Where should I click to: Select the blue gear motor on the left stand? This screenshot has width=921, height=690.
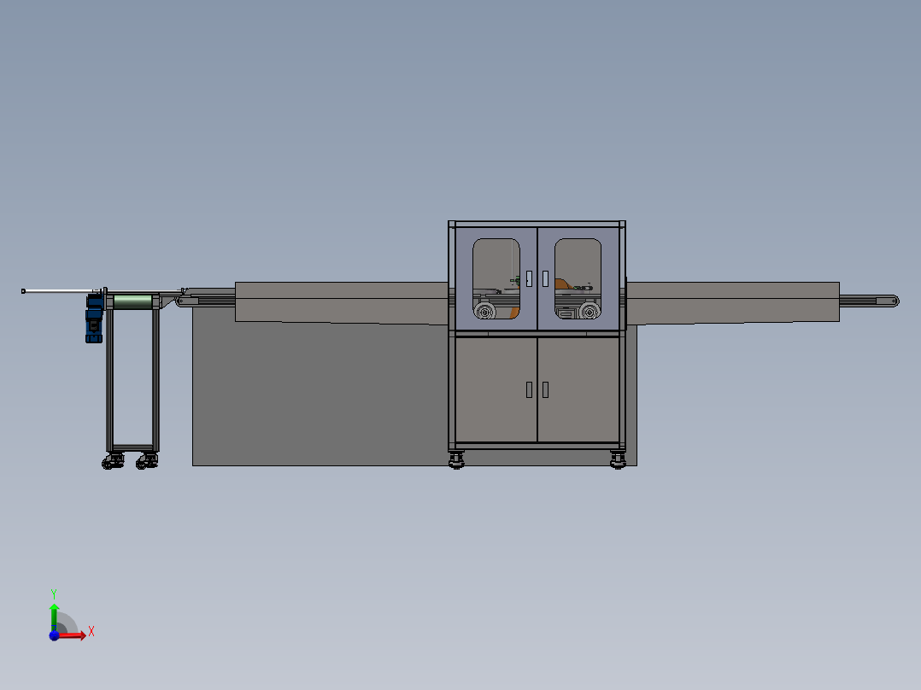[x=94, y=318]
